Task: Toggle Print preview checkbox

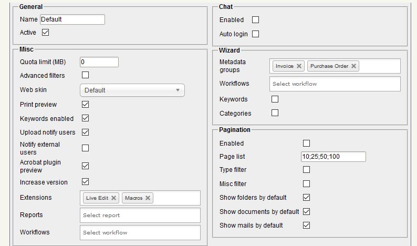Action: pos(86,105)
